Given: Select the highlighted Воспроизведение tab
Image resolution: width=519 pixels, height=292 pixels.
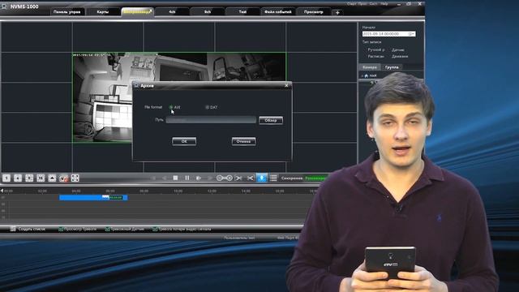Looking at the screenshot, I should 137,12.
